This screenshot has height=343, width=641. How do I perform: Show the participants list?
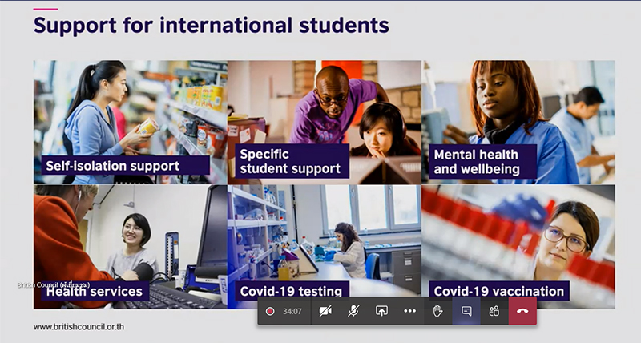494,311
